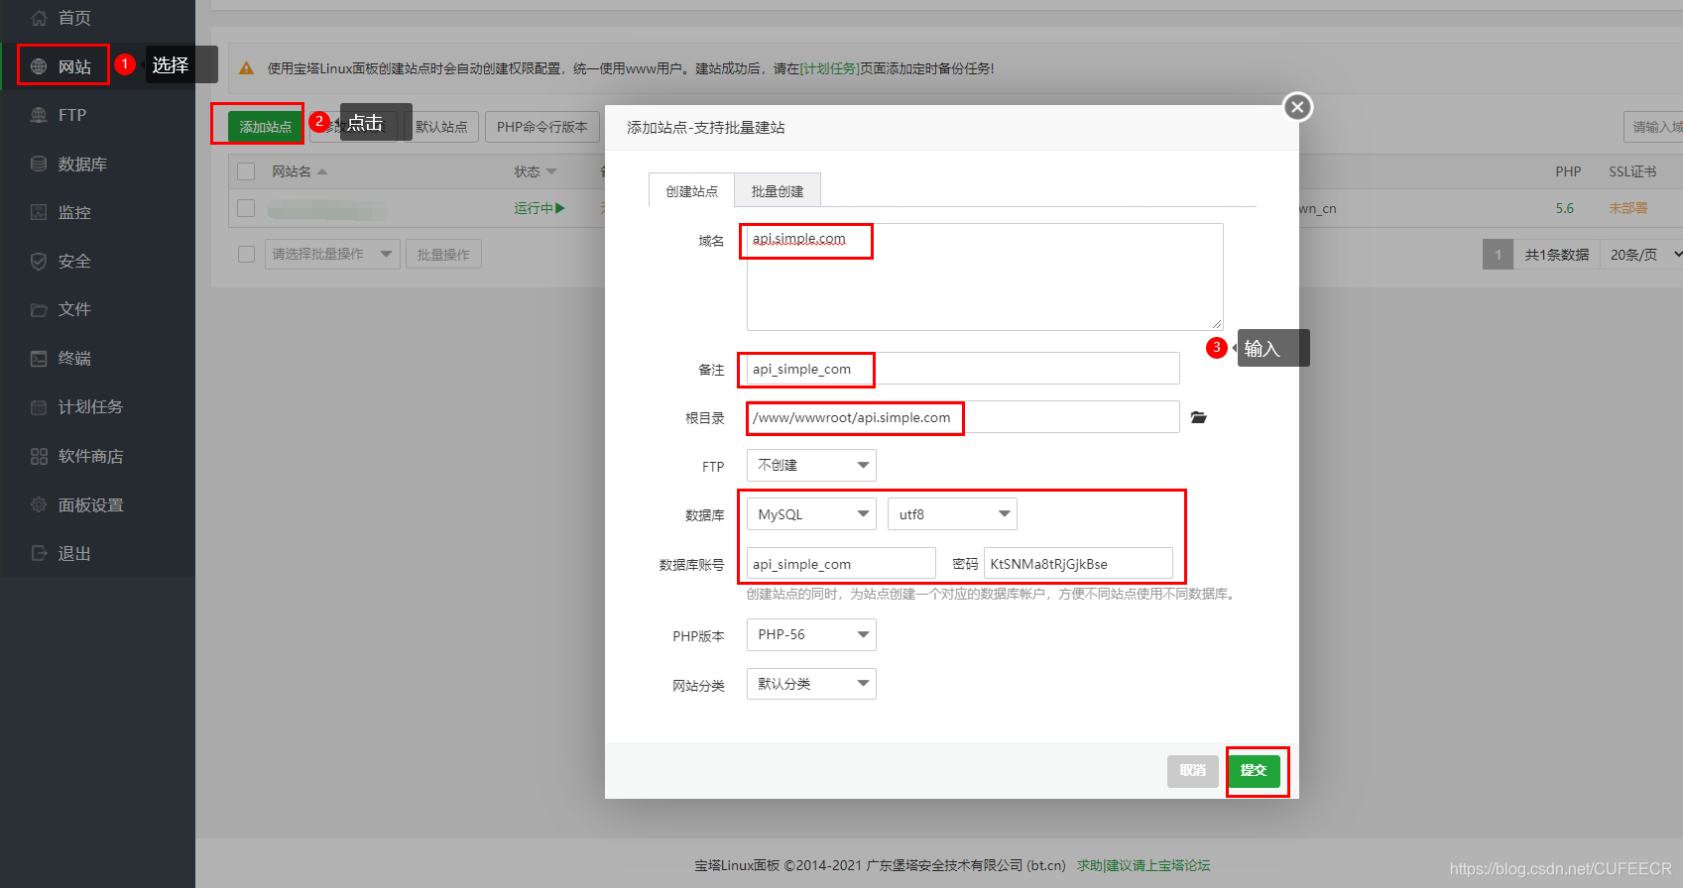Check the checkbox beside 请选择批量操作
Image resolution: width=1683 pixels, height=888 pixels.
pos(246,254)
